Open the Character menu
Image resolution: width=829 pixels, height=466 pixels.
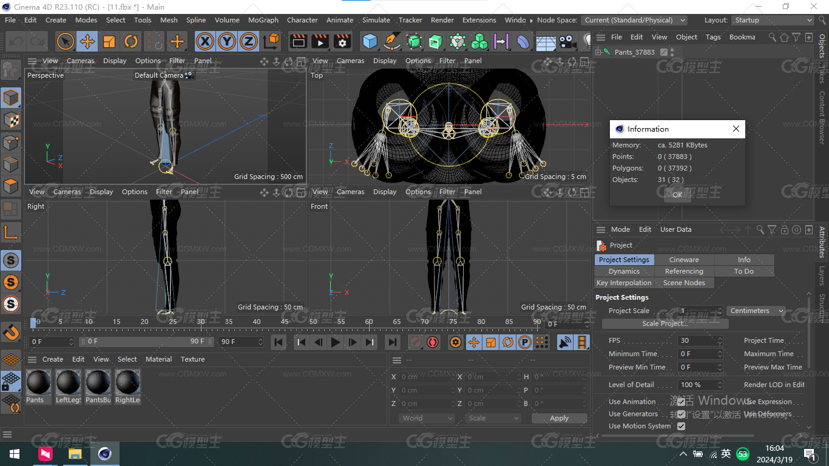click(x=302, y=20)
